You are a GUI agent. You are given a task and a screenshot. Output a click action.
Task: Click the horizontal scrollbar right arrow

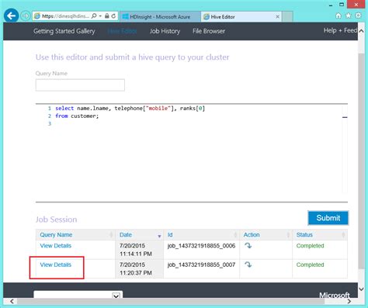coord(349,301)
